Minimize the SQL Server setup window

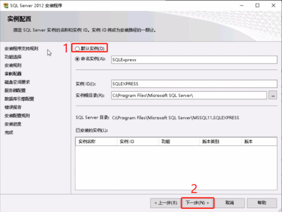click(241, 5)
